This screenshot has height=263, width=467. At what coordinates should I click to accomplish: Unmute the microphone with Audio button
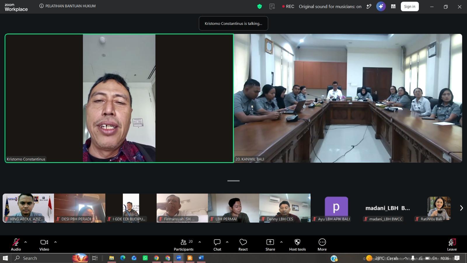(16, 245)
